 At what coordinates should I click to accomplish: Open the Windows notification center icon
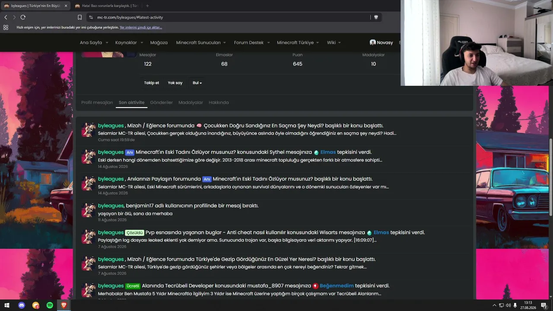click(x=544, y=305)
